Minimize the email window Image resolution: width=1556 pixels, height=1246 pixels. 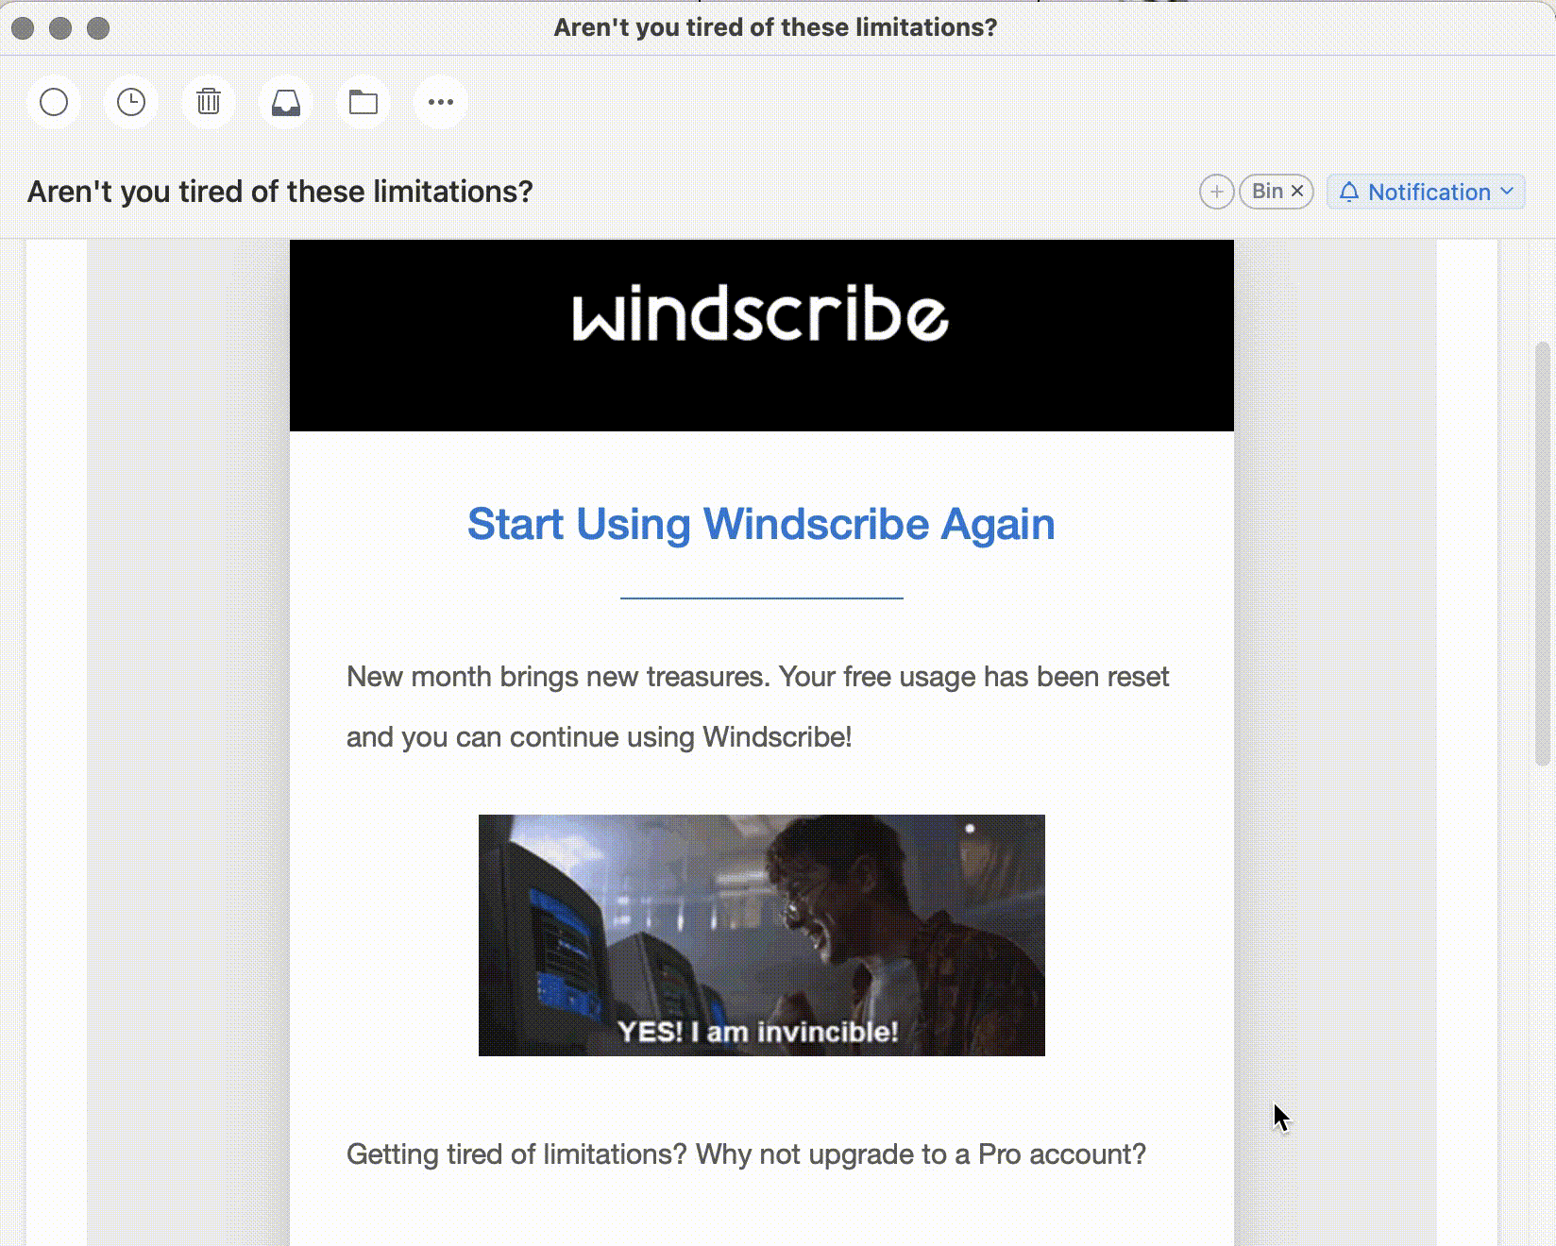click(60, 28)
